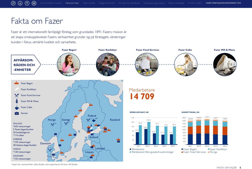252x169 pixels.
Task: Click the Fazer Food Services cutlery legend icon
Action: (17, 95)
